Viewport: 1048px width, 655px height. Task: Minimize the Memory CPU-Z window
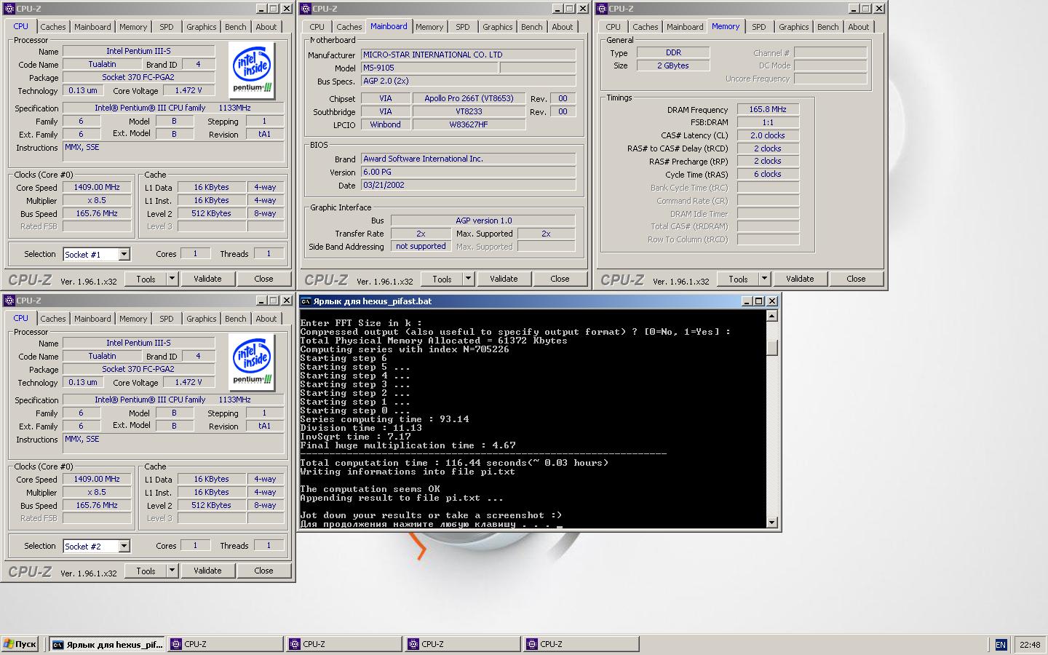pyautogui.click(x=853, y=9)
